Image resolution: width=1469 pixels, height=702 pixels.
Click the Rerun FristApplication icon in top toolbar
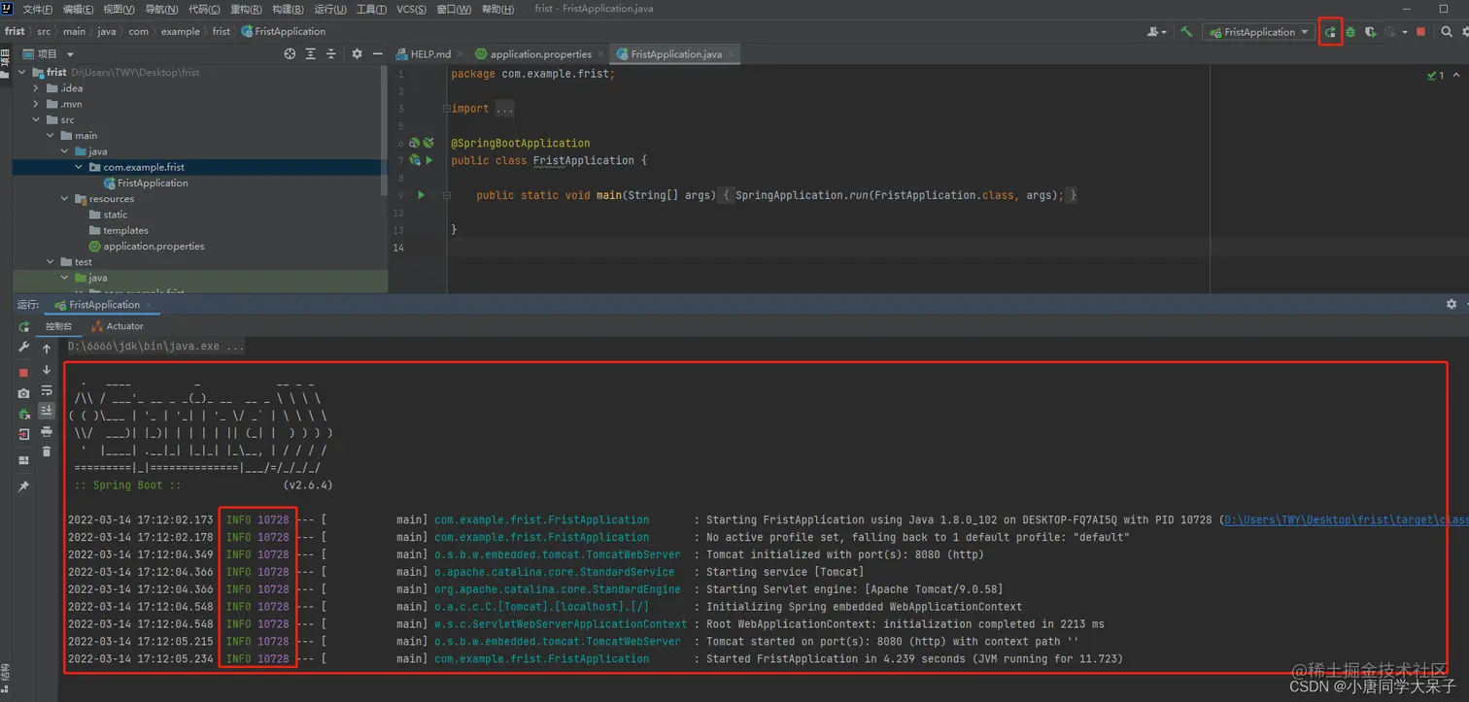coord(1330,32)
